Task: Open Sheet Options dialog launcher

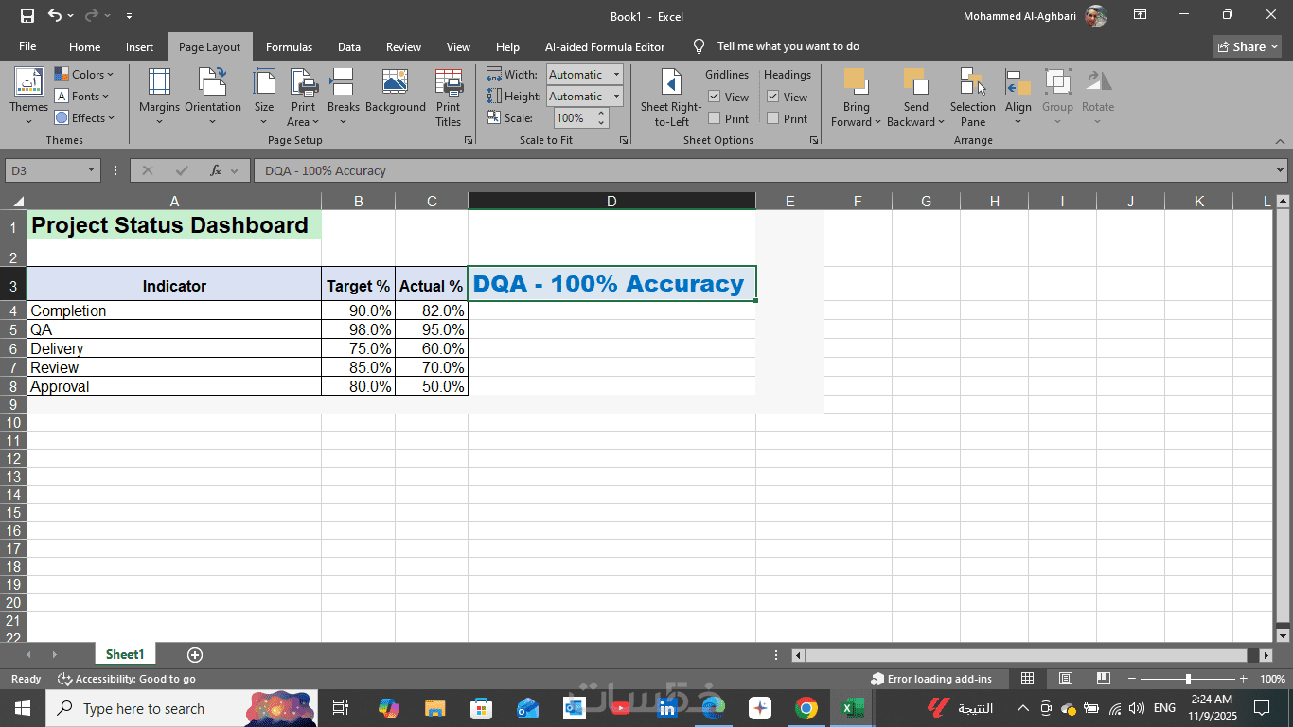Action: tap(814, 140)
